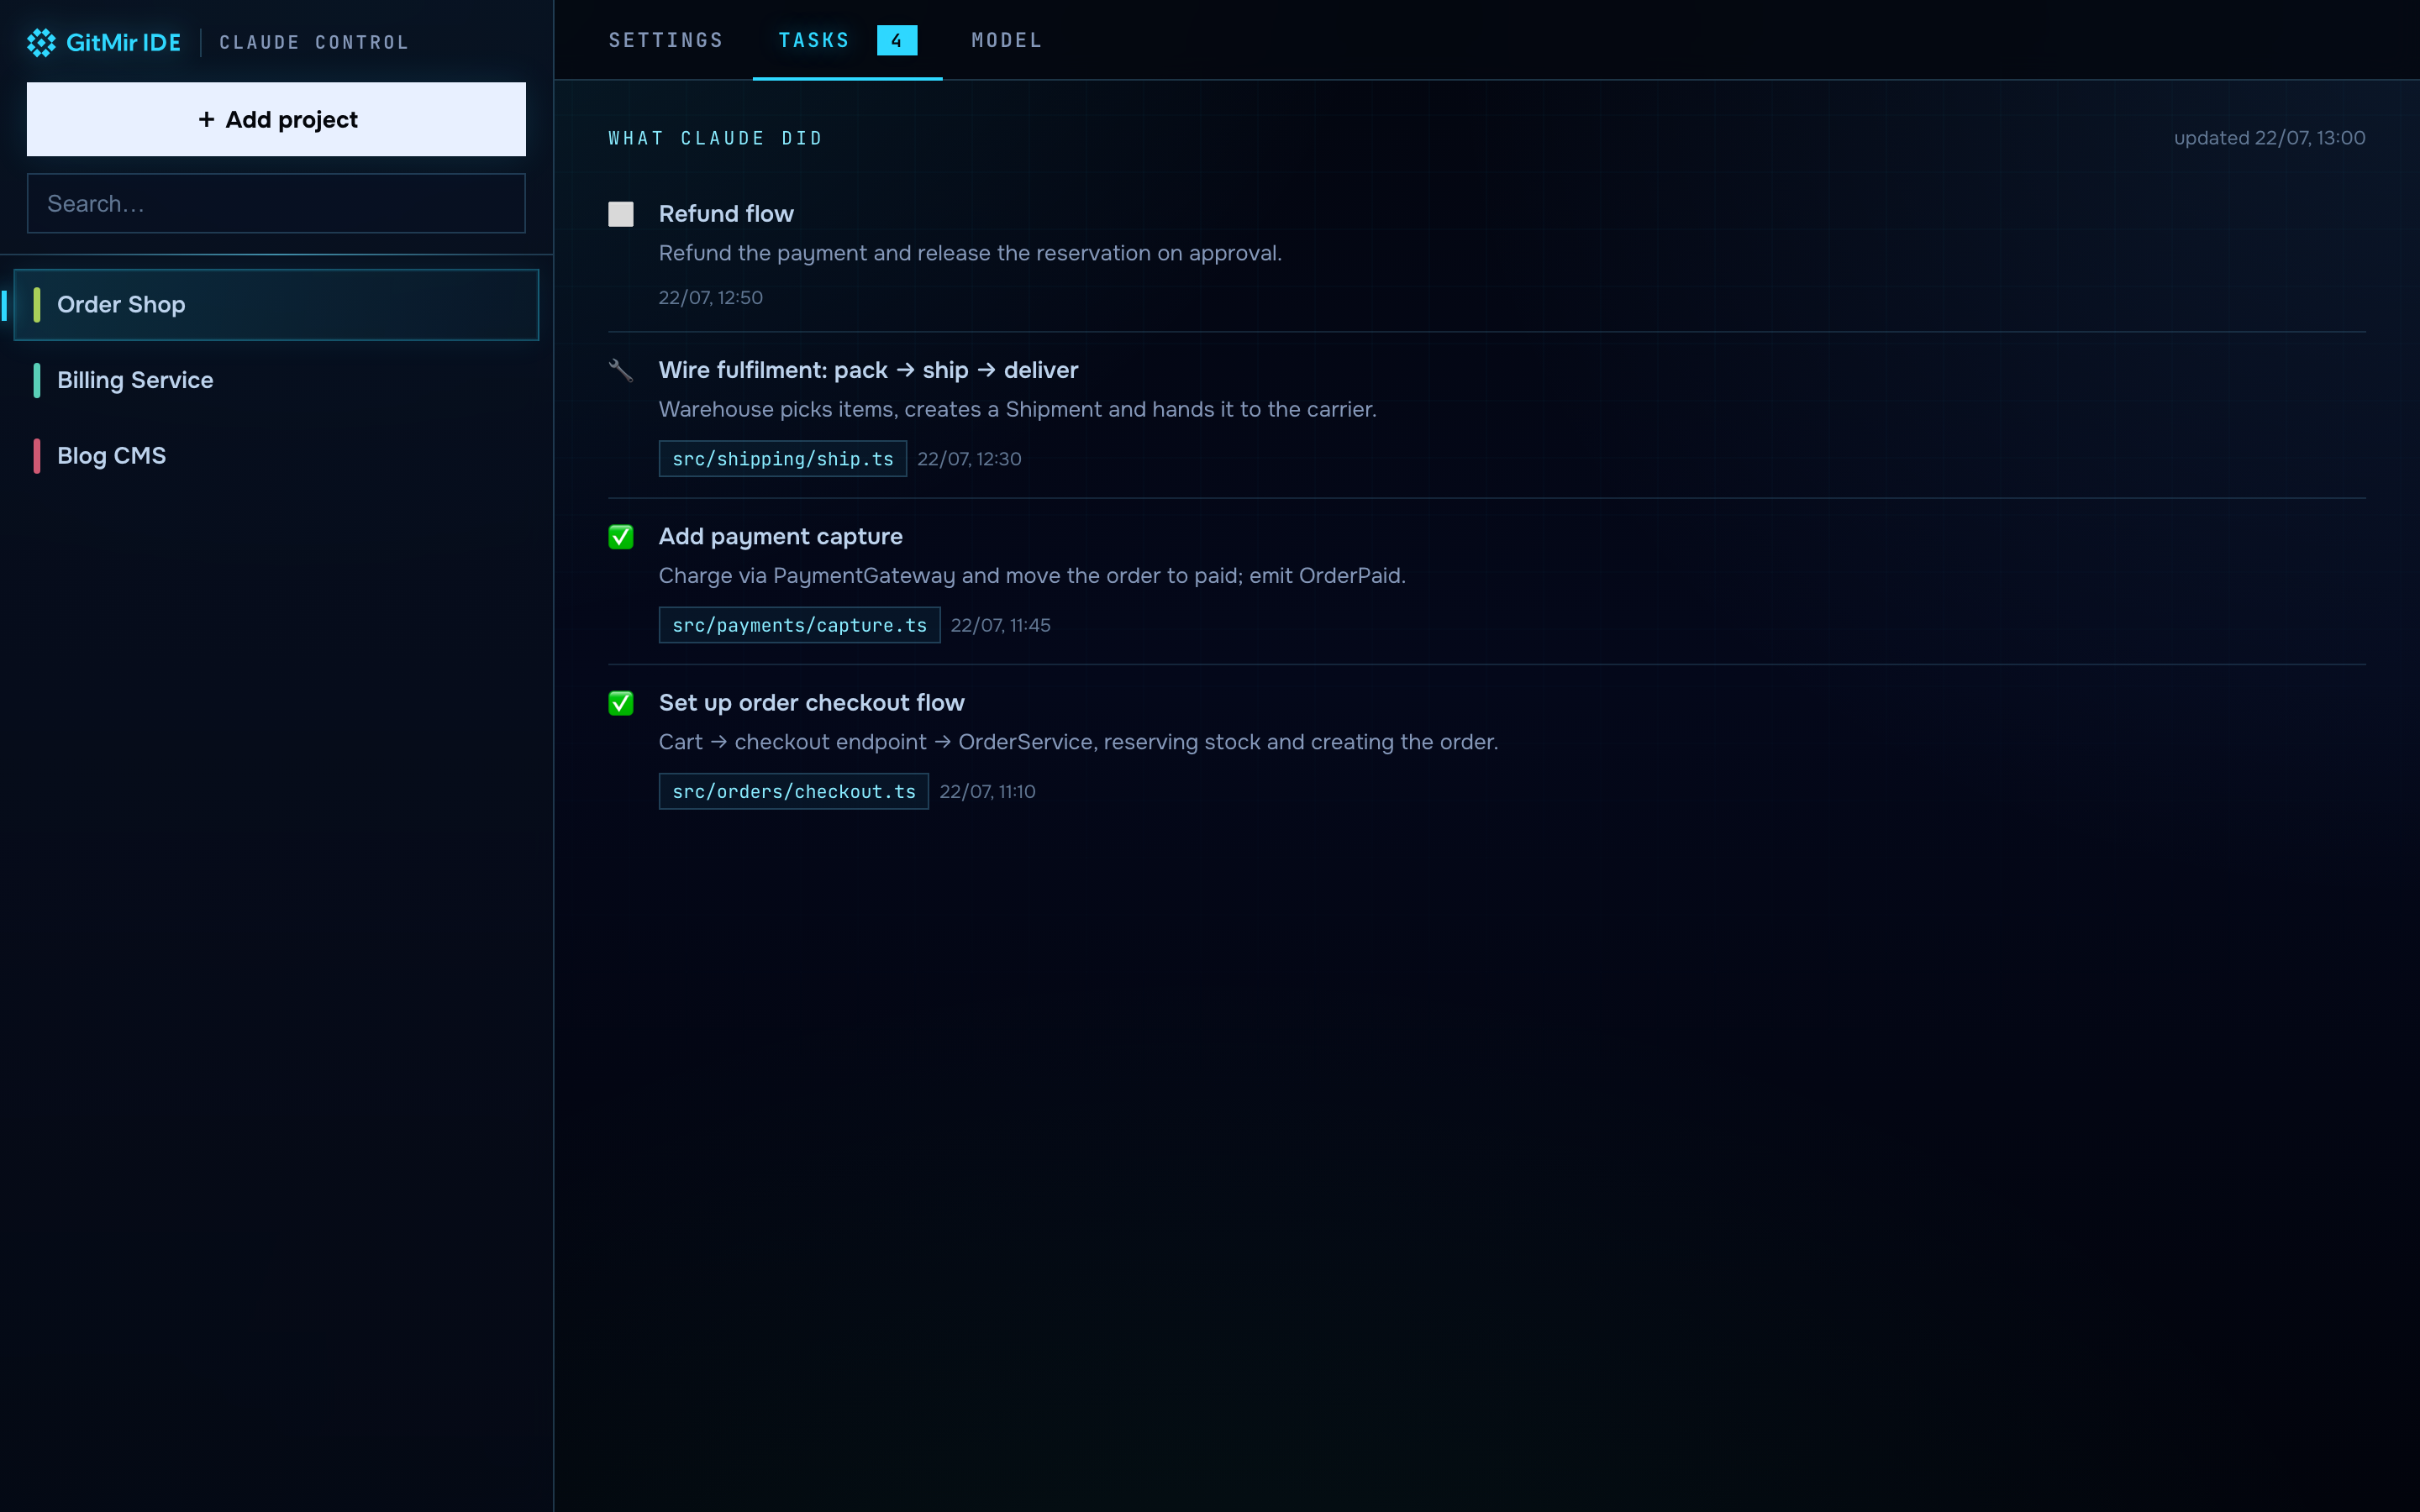2420x1512 pixels.
Task: Click the Warehouse picks items description
Action: (1017, 409)
